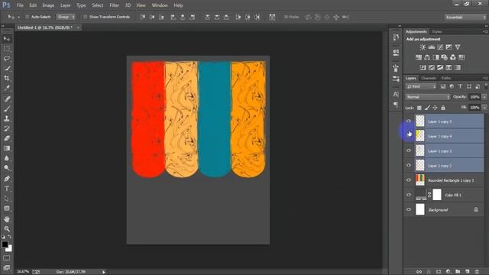
Task: Select the Rectangular Marquee tool
Action: click(x=7, y=49)
